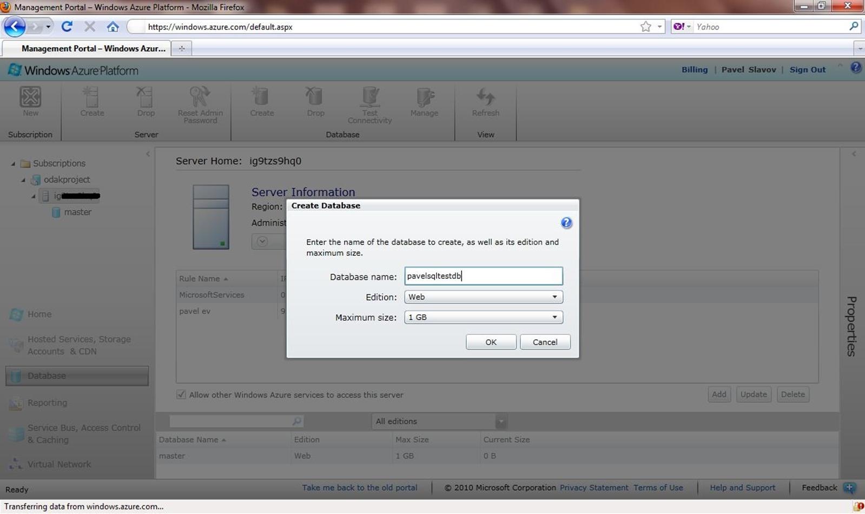Focus the Database name text field
Image resolution: width=865 pixels, height=514 pixels.
[x=484, y=276]
